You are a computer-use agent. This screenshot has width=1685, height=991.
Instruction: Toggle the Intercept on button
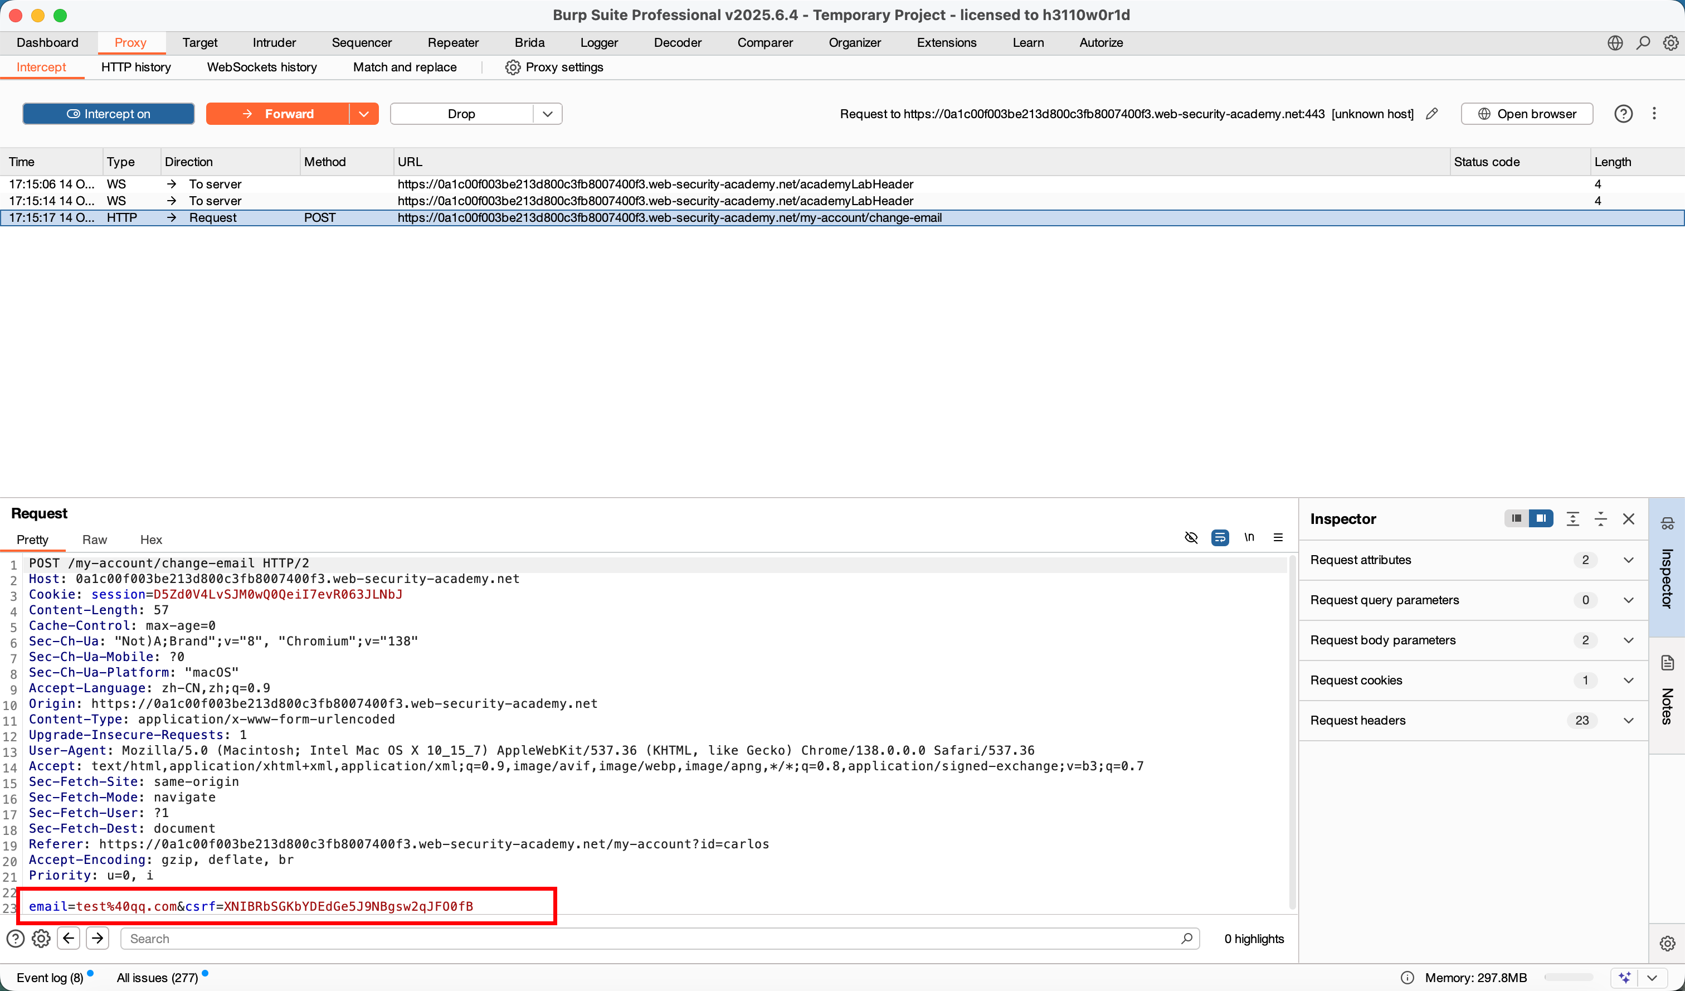(x=108, y=114)
